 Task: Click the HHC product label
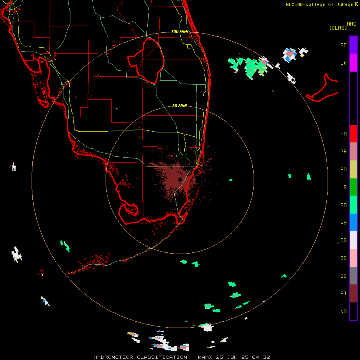(351, 24)
